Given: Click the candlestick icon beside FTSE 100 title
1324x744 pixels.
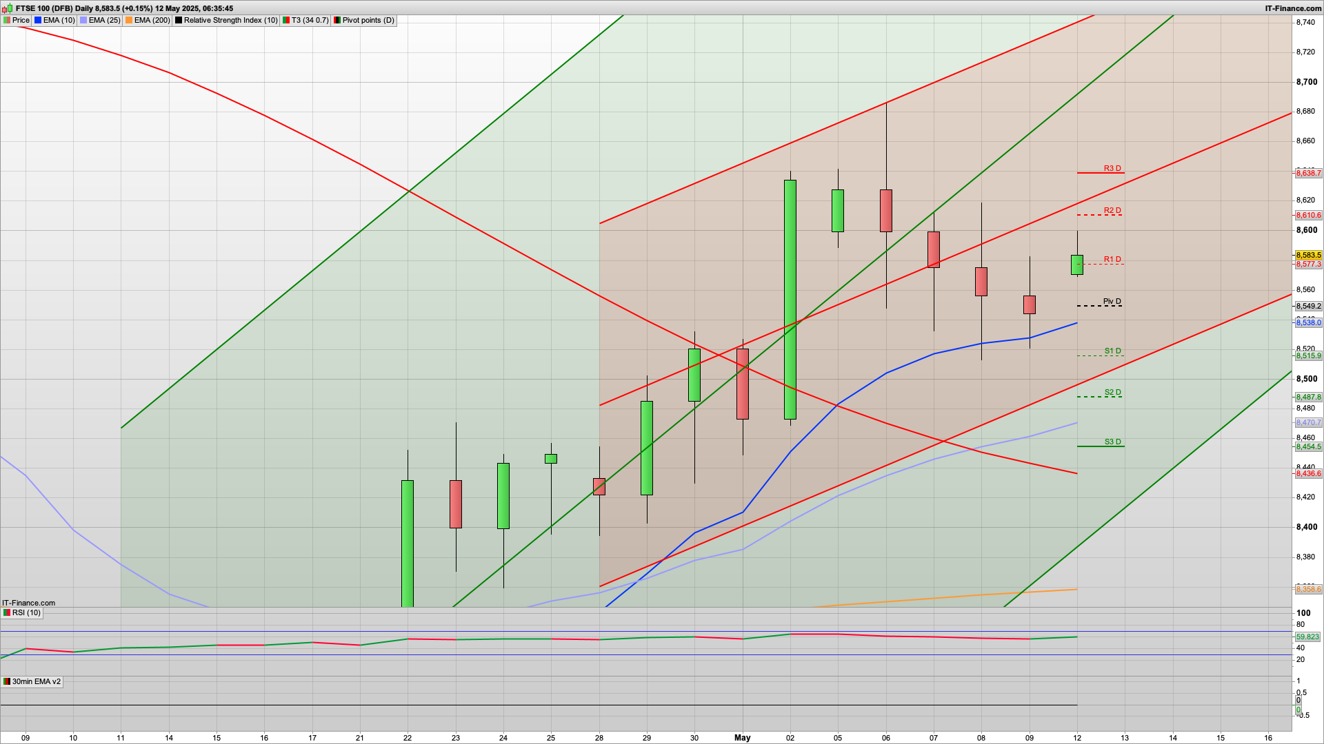Looking at the screenshot, I should (x=8, y=8).
